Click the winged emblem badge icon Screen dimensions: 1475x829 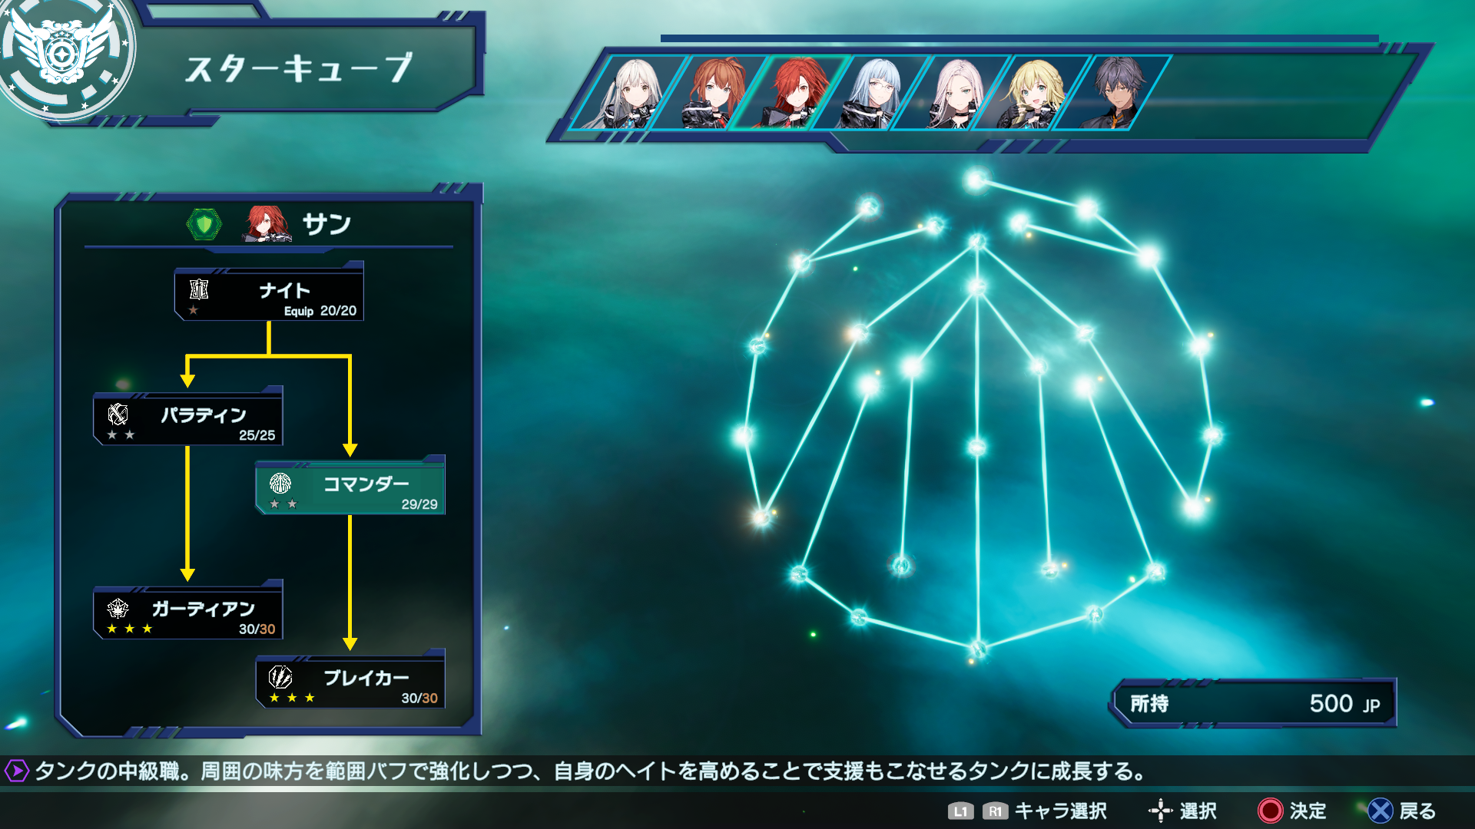(x=63, y=55)
